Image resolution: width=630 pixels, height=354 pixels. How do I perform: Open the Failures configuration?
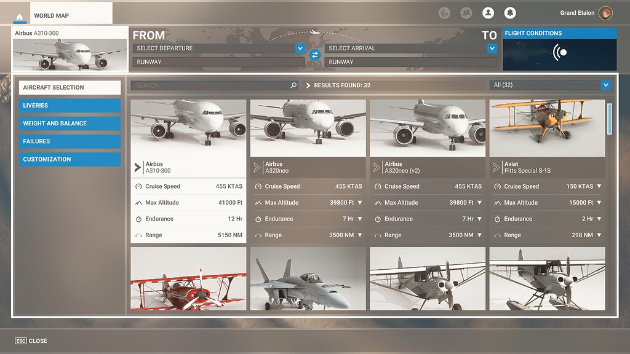tap(70, 141)
